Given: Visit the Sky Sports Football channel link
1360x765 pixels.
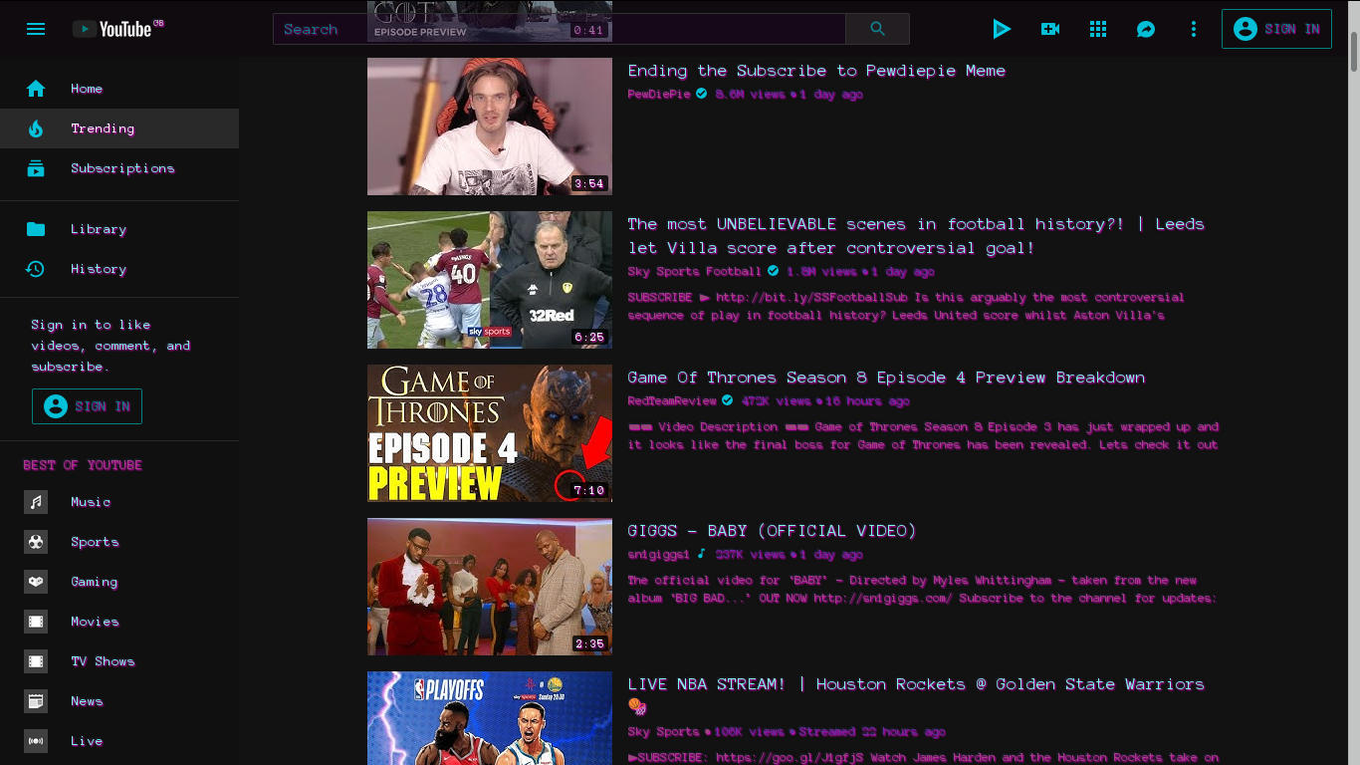Looking at the screenshot, I should pyautogui.click(x=694, y=272).
